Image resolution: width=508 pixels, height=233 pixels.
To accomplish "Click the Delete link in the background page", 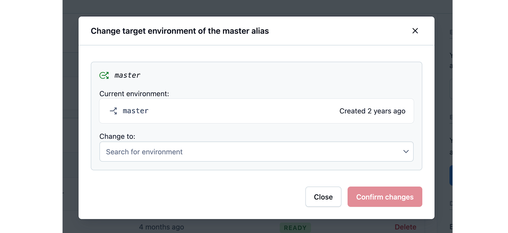I will pyautogui.click(x=405, y=227).
